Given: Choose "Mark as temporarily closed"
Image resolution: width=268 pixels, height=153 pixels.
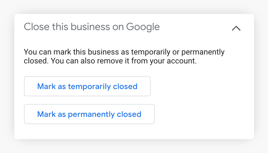Looking at the screenshot, I should pyautogui.click(x=87, y=86).
